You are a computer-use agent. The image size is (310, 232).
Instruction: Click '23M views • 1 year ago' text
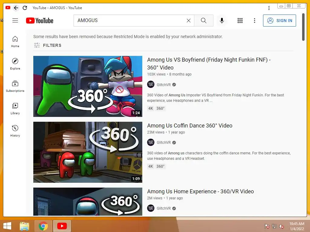(x=166, y=132)
